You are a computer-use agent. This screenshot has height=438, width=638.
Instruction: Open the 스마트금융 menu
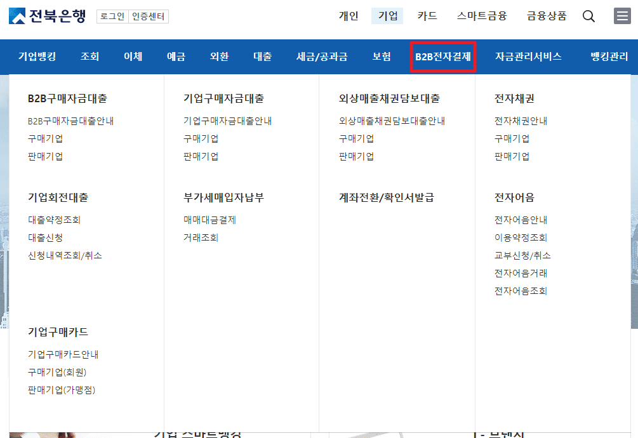coord(482,16)
